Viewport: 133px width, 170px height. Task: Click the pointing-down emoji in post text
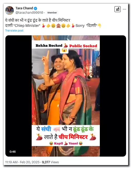click(x=100, y=26)
